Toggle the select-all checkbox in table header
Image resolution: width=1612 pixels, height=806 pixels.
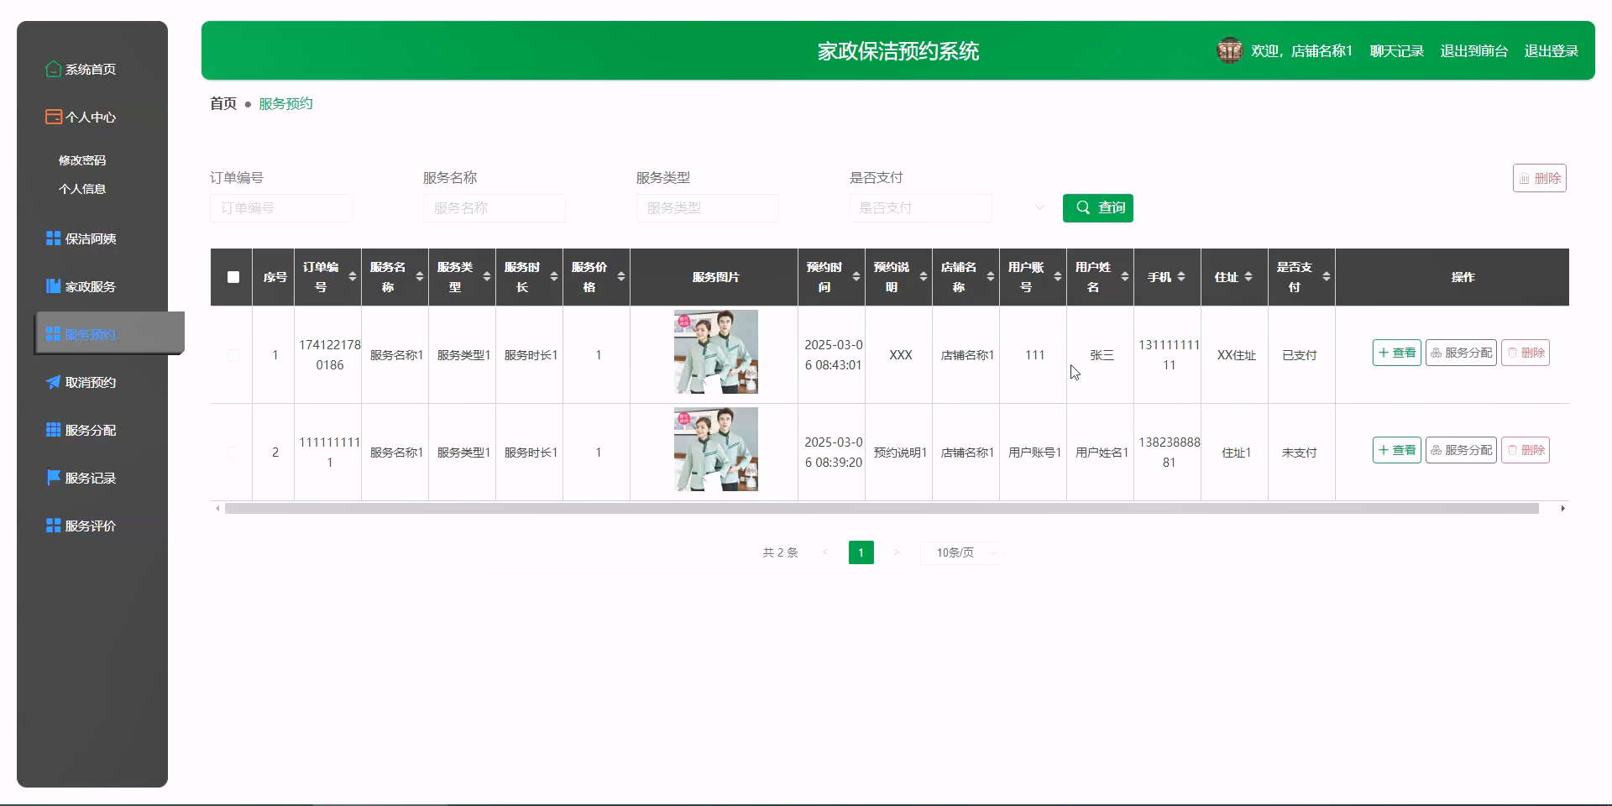coord(233,277)
